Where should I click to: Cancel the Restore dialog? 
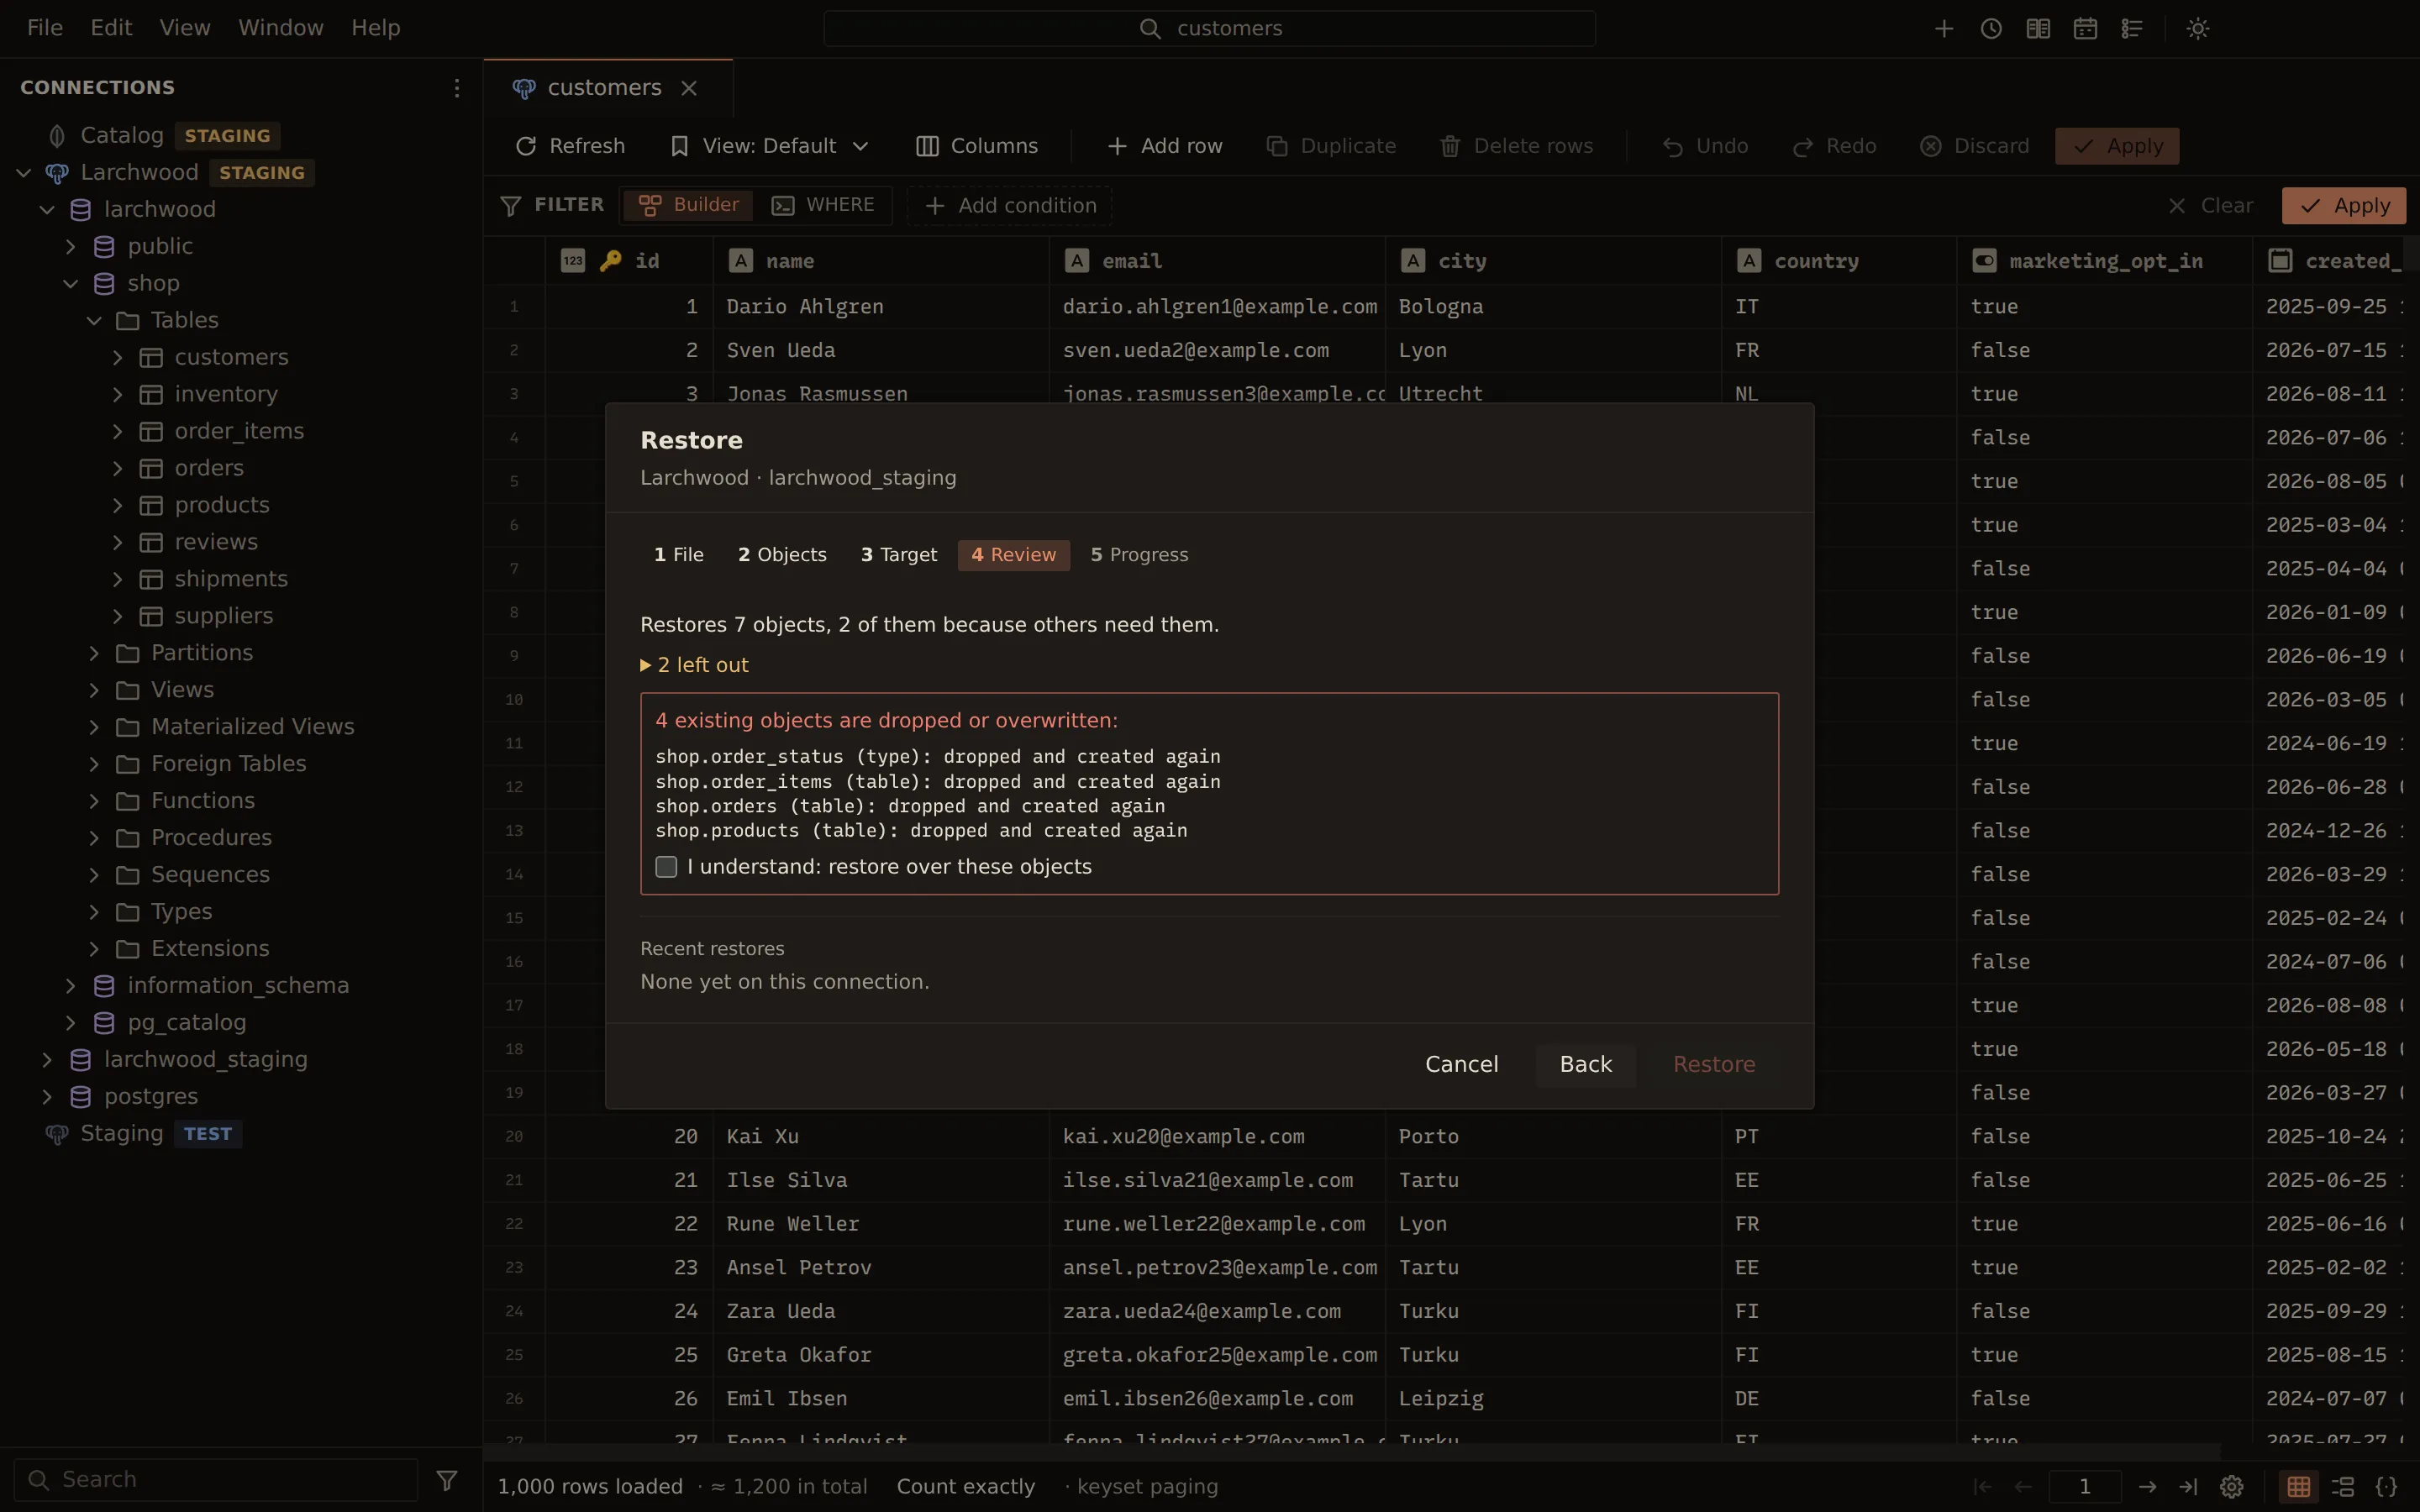pyautogui.click(x=1461, y=1065)
